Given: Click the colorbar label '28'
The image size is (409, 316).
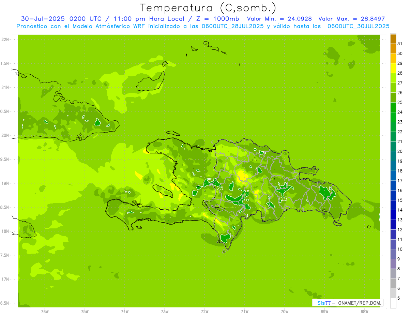Looking at the screenshot, I should pos(400,73).
